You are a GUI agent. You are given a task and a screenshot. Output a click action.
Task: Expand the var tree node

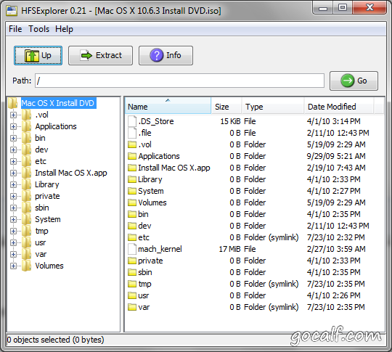pos(13,255)
